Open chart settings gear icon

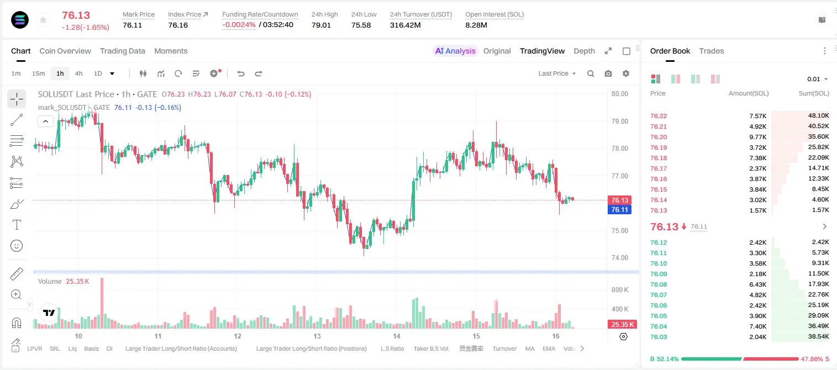click(x=626, y=73)
